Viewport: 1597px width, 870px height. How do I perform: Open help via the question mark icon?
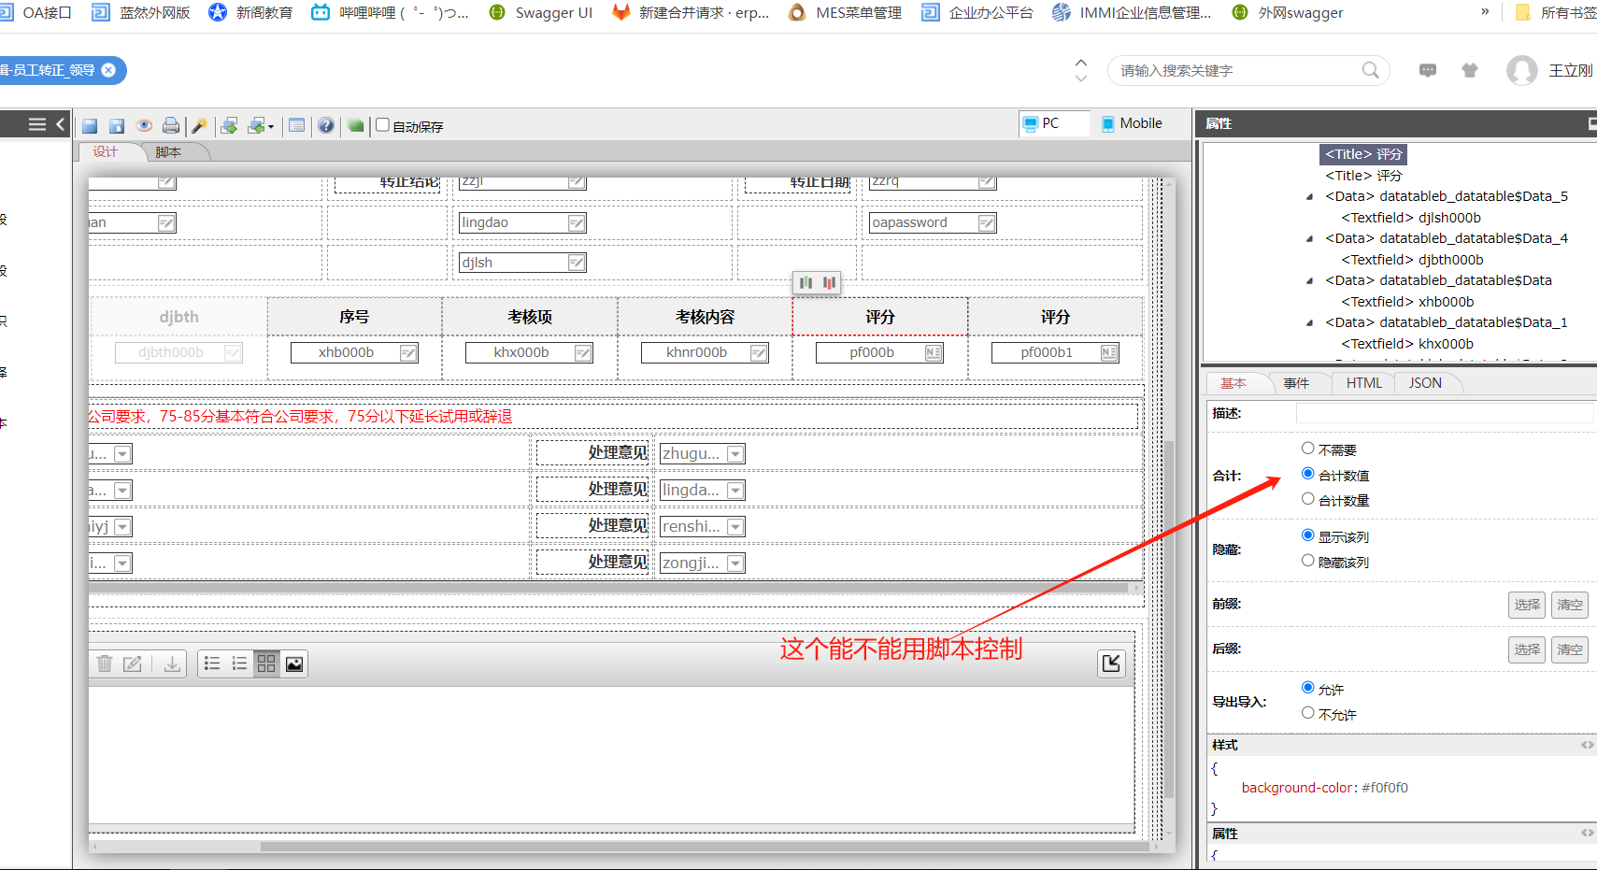pos(325,126)
